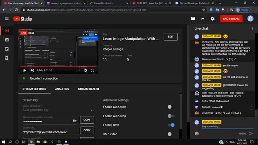Switch to the Analytics tab
Screen dimensions: 258x145
[62, 89]
